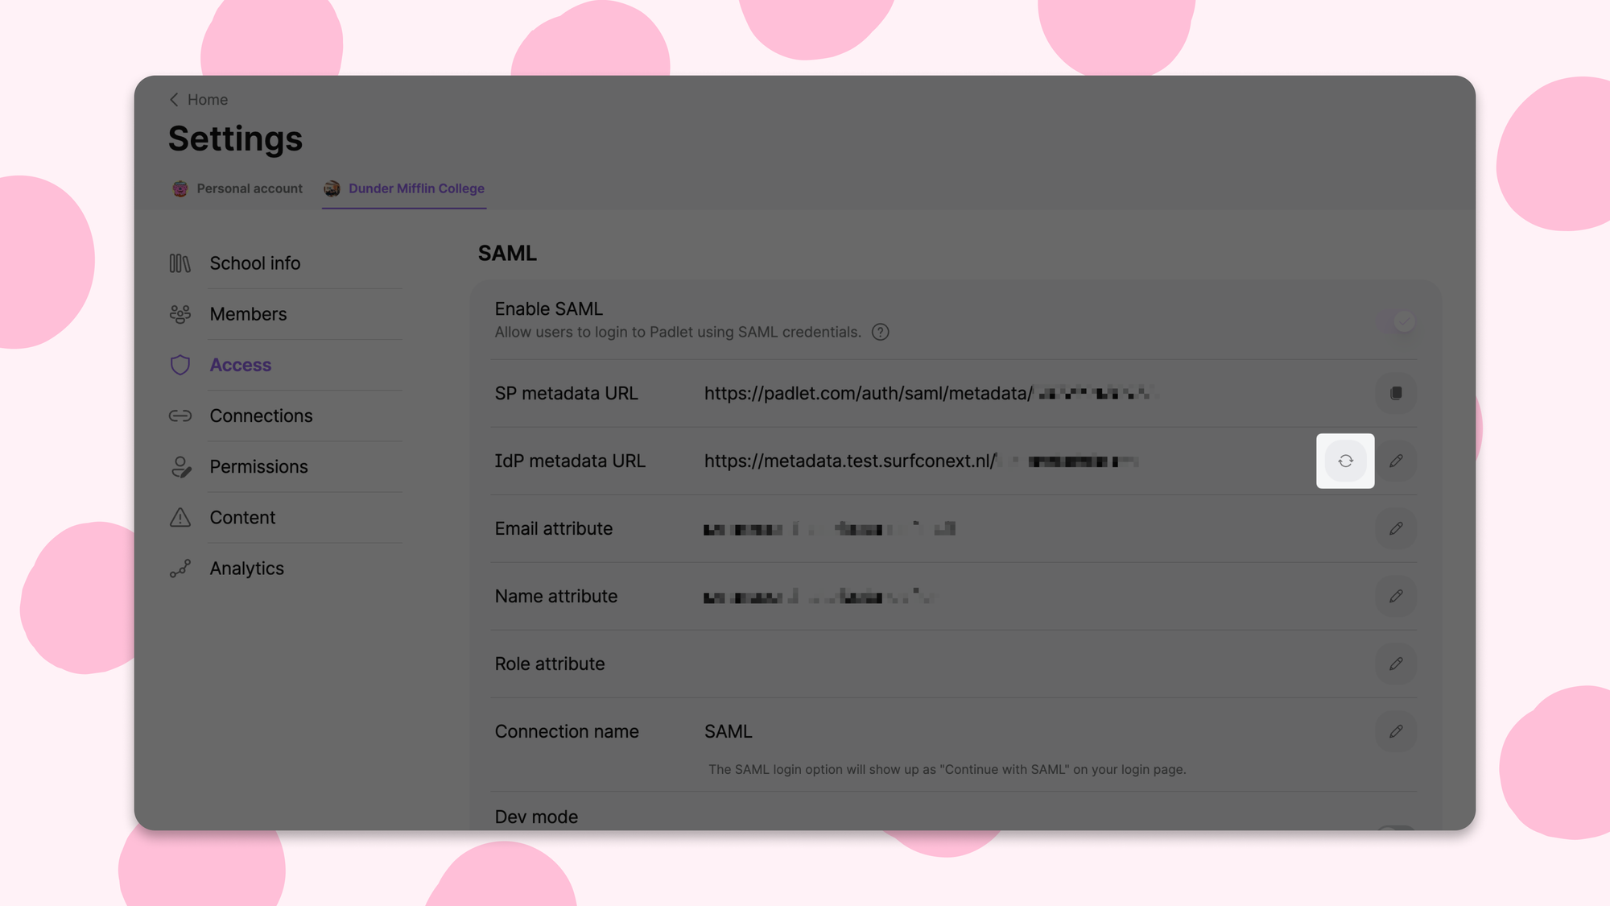
Task: Edit the IdP metadata URL
Action: [x=1397, y=461]
